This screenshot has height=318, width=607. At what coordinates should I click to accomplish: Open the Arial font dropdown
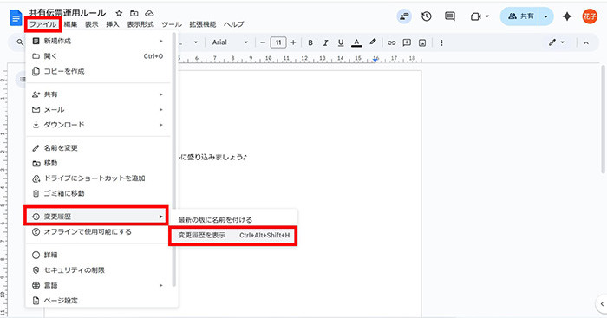(x=230, y=42)
